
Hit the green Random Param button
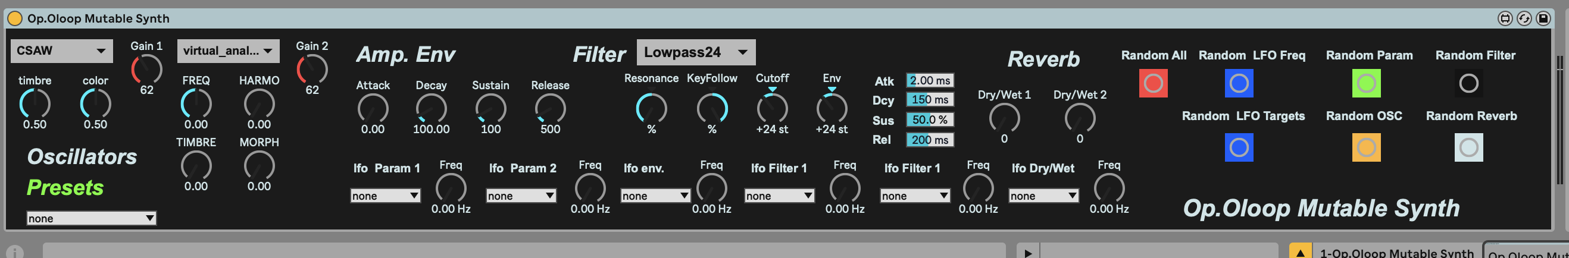(1365, 83)
